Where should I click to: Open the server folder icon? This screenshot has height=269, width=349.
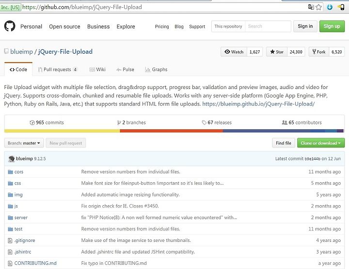[10, 218]
